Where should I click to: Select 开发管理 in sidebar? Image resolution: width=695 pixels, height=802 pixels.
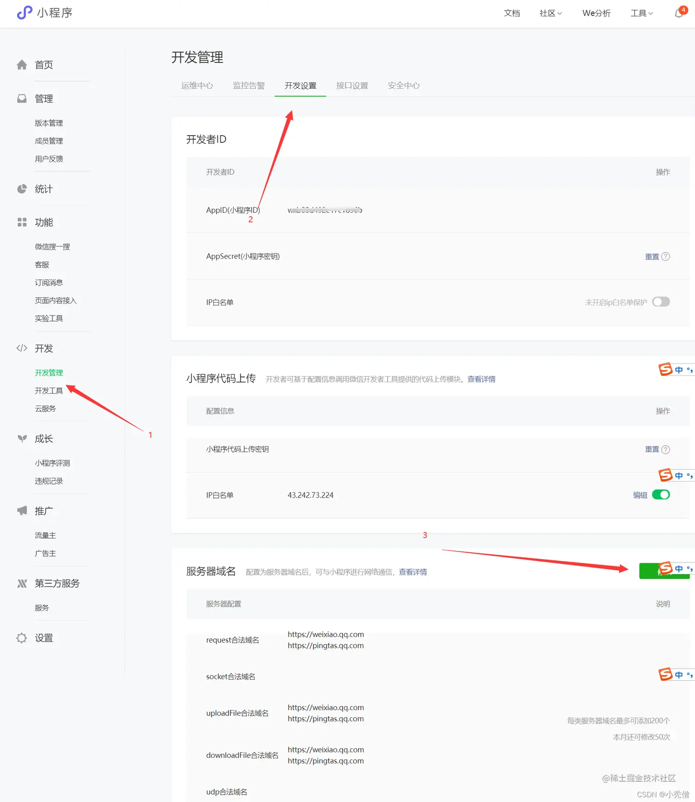49,372
